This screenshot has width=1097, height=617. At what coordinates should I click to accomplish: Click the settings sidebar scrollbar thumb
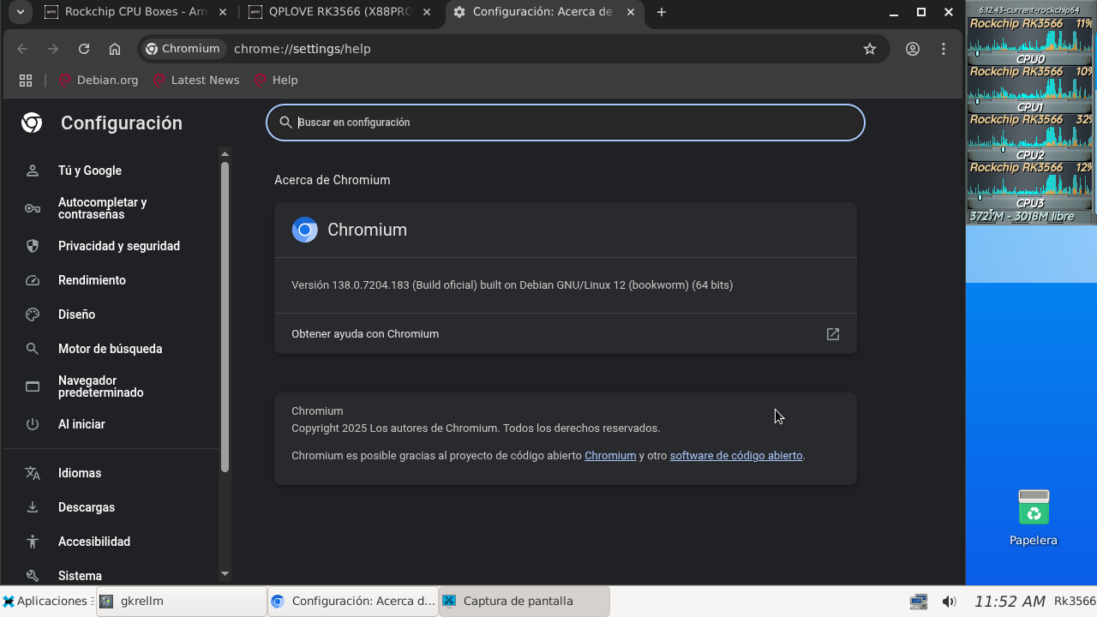[225, 316]
